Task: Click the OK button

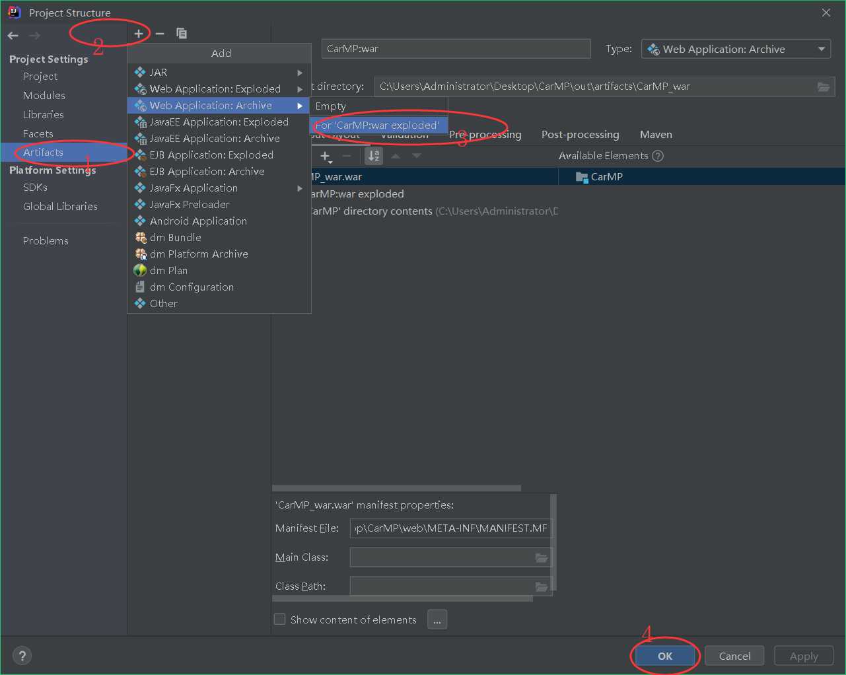Action: coord(665,656)
